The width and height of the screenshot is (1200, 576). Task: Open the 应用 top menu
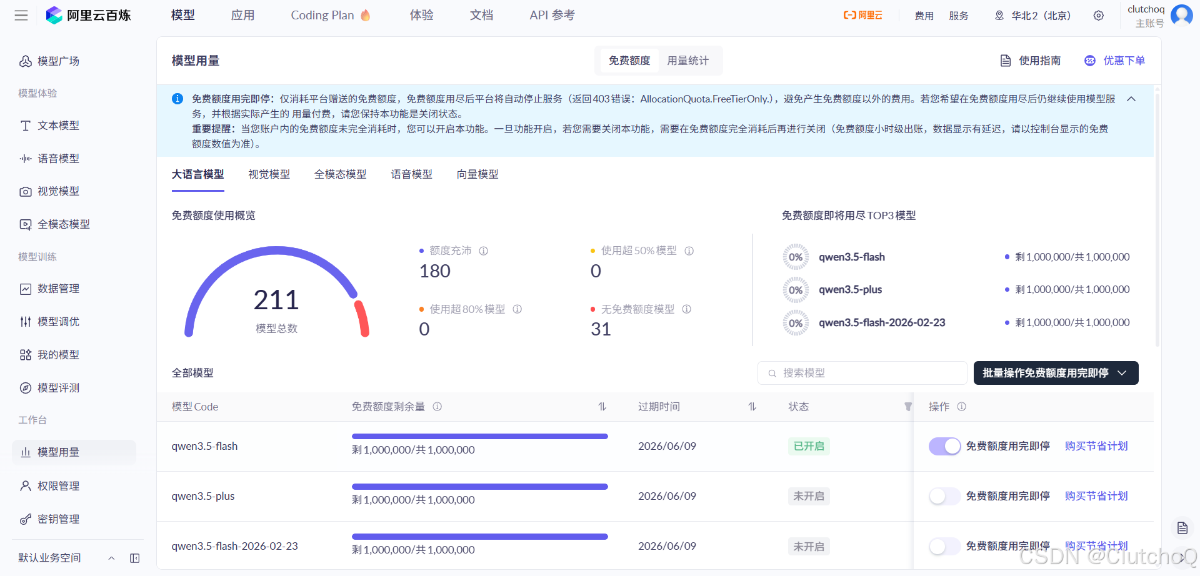[242, 15]
